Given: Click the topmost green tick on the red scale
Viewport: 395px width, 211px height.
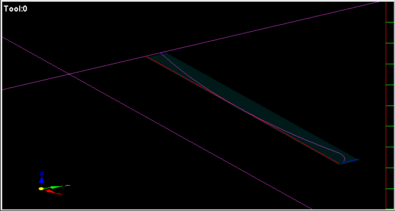Looking at the screenshot, I should (x=390, y=23).
